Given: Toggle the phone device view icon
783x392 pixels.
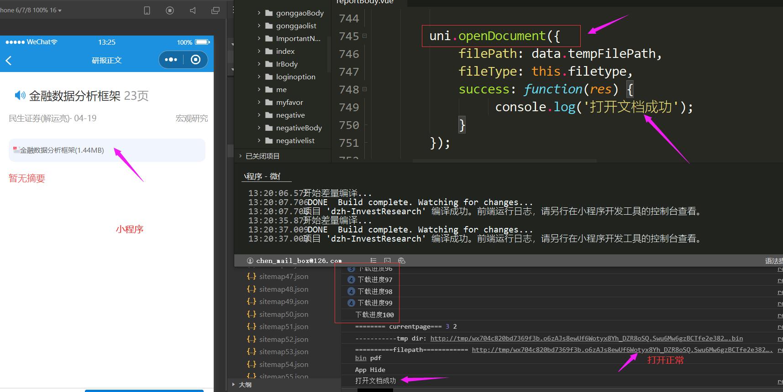Looking at the screenshot, I should point(147,10).
